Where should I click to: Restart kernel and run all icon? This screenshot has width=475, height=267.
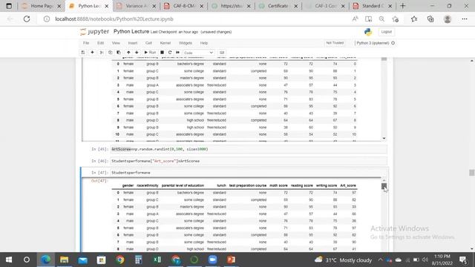pos(178,53)
